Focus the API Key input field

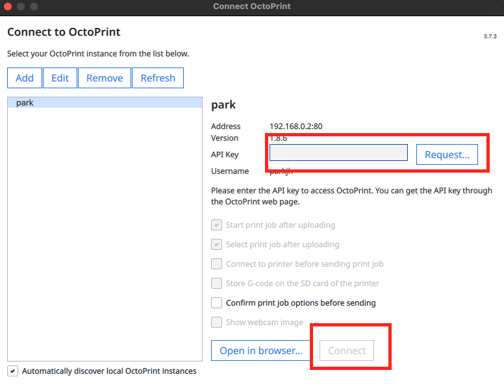point(338,153)
